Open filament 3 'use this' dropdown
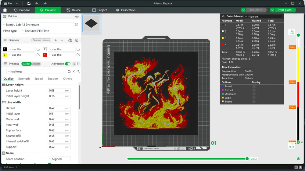The height and width of the screenshot is (171, 305). click(x=22, y=55)
